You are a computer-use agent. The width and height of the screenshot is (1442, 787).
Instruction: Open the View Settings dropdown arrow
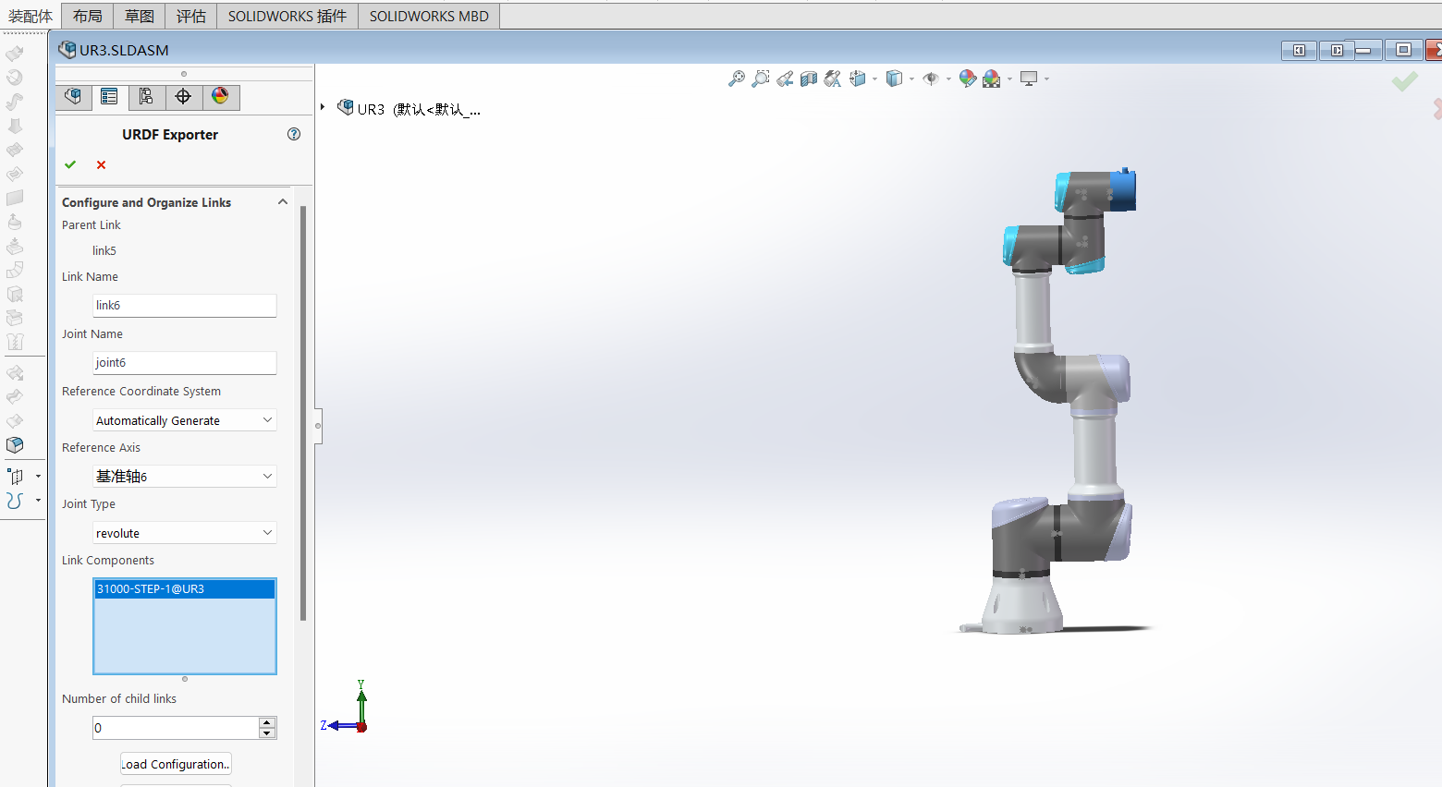tap(1046, 79)
